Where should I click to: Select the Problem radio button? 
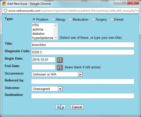34,19
